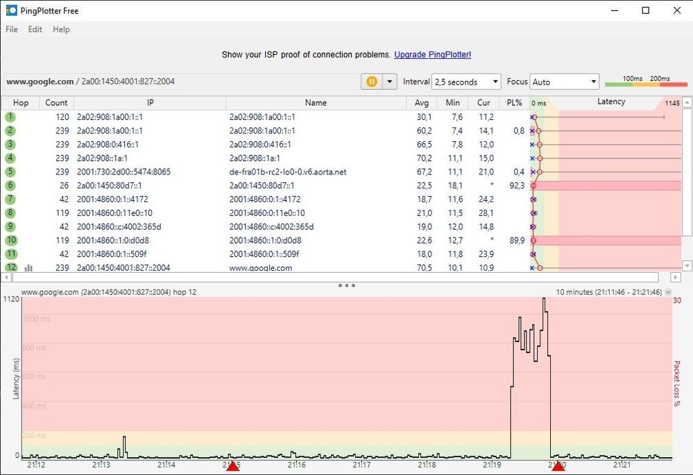Open the Interval 2,5 seconds dropdown
Image resolution: width=693 pixels, height=475 pixels.
point(466,82)
